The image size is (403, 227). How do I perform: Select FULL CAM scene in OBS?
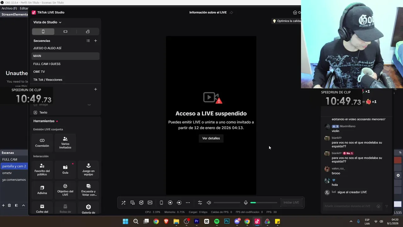click(x=14, y=160)
